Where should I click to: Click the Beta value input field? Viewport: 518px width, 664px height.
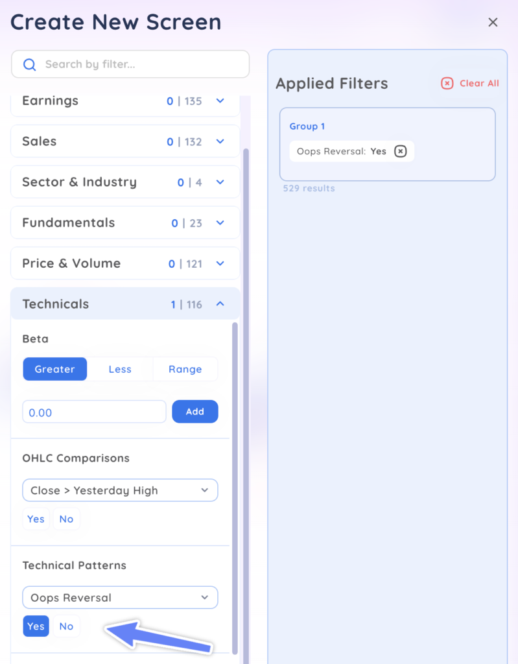click(x=94, y=412)
